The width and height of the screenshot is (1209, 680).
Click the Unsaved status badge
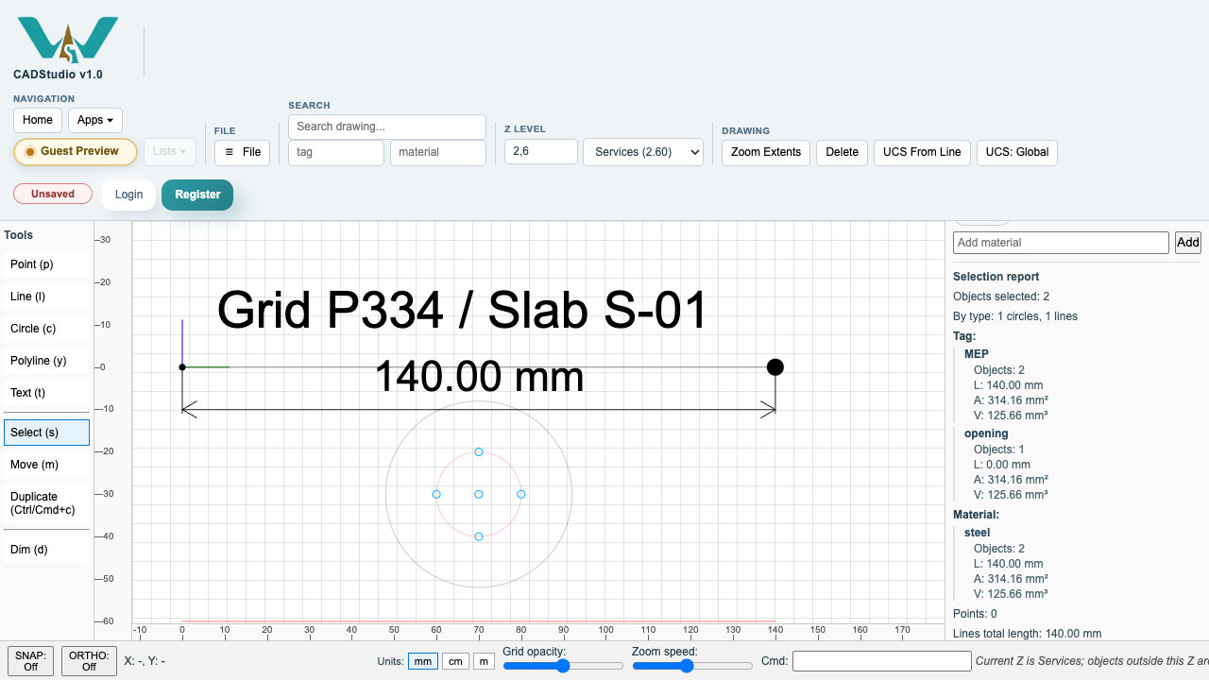pos(53,194)
